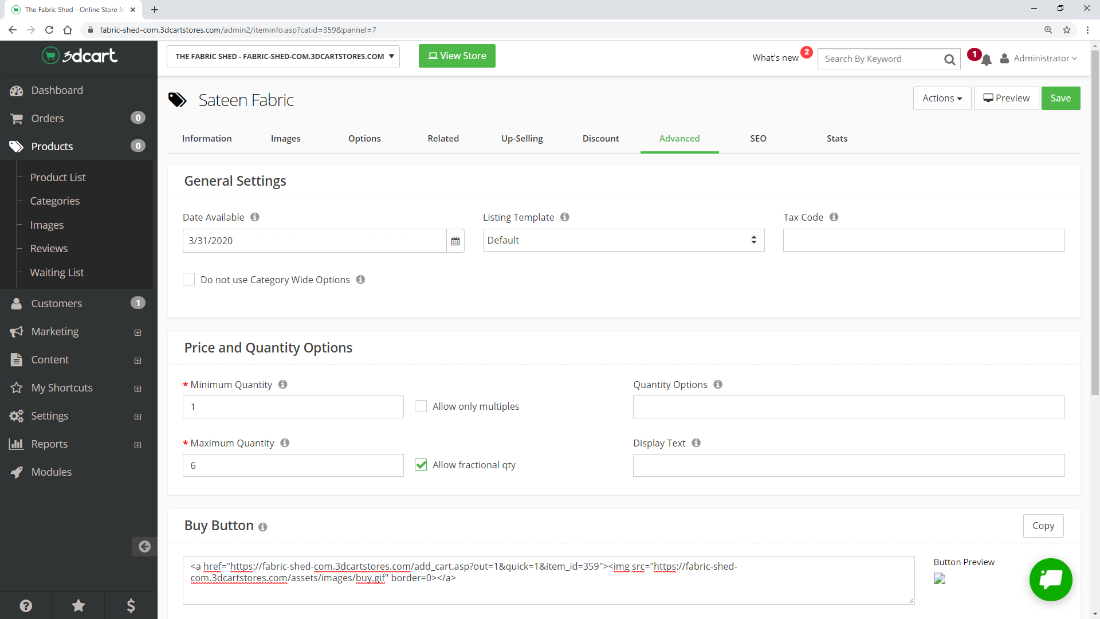Show info tooltip for Tax Code
1100x619 pixels.
pyautogui.click(x=834, y=217)
